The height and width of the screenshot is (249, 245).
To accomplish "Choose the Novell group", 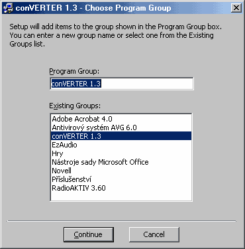I will [121, 171].
